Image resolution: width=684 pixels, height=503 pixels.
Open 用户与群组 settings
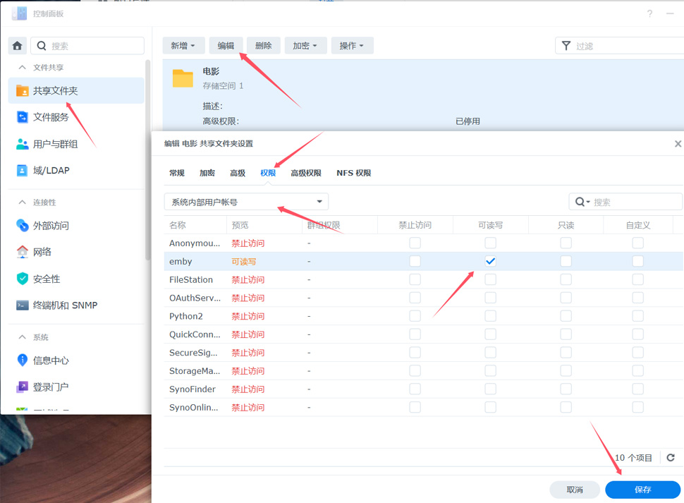55,144
